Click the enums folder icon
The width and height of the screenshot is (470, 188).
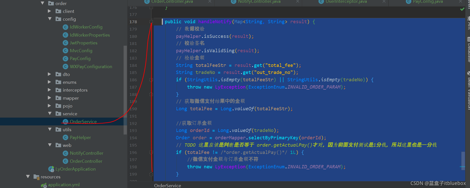coord(58,82)
